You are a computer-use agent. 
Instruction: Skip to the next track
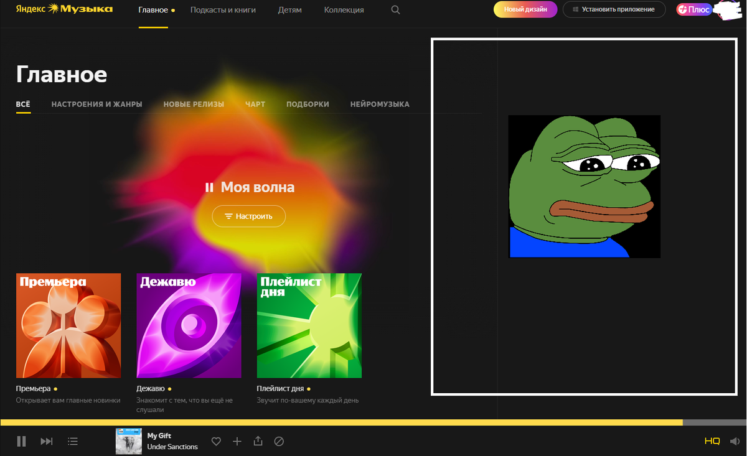(47, 441)
